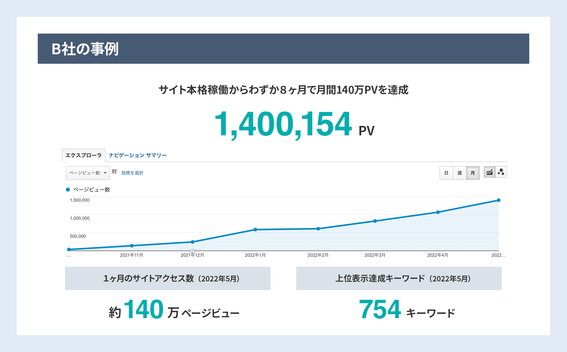
Task: Click the 1,500,000 axis label
Action: [80, 200]
